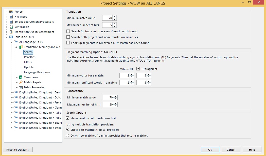Click the English->Swedish flag icon
This screenshot has width=266, height=156.
point(16,128)
